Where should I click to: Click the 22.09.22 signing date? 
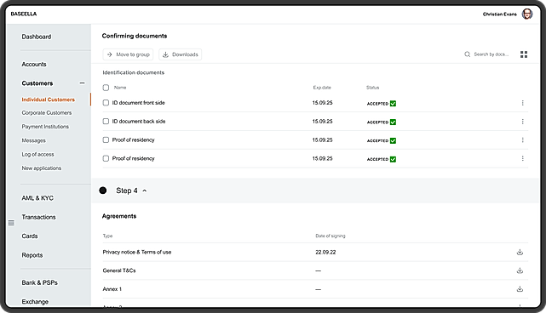point(325,252)
